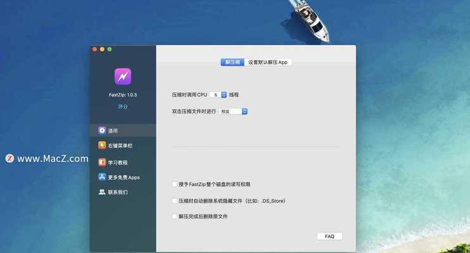The height and width of the screenshot is (253, 470).
Task: Open the 右键菜单栏 sidebar label
Action: tap(120, 145)
